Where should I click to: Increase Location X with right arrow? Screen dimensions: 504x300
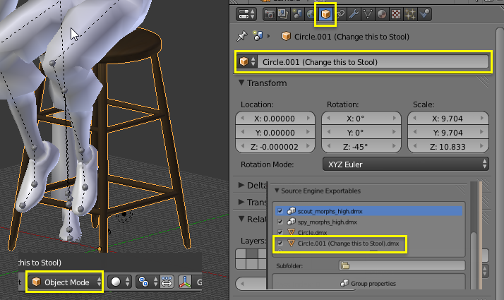[x=308, y=119]
